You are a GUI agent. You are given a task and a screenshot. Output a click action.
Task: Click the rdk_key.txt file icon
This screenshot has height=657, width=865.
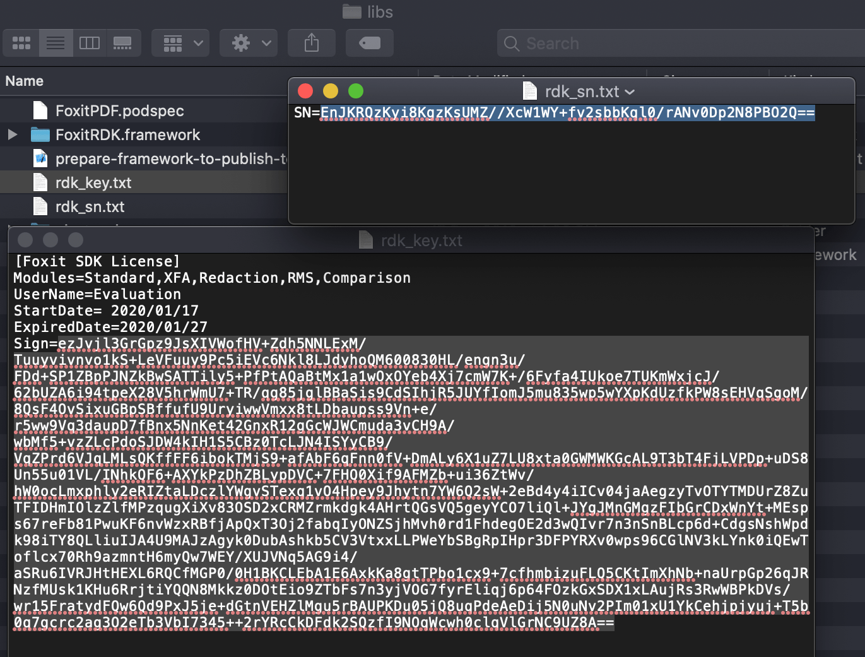coord(40,182)
